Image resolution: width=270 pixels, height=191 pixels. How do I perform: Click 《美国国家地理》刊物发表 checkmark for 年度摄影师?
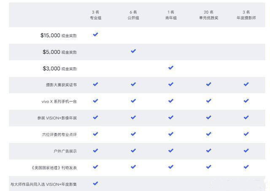246,167
